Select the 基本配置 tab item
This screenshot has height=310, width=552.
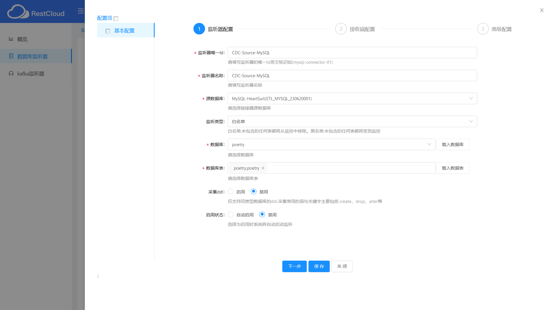(124, 30)
